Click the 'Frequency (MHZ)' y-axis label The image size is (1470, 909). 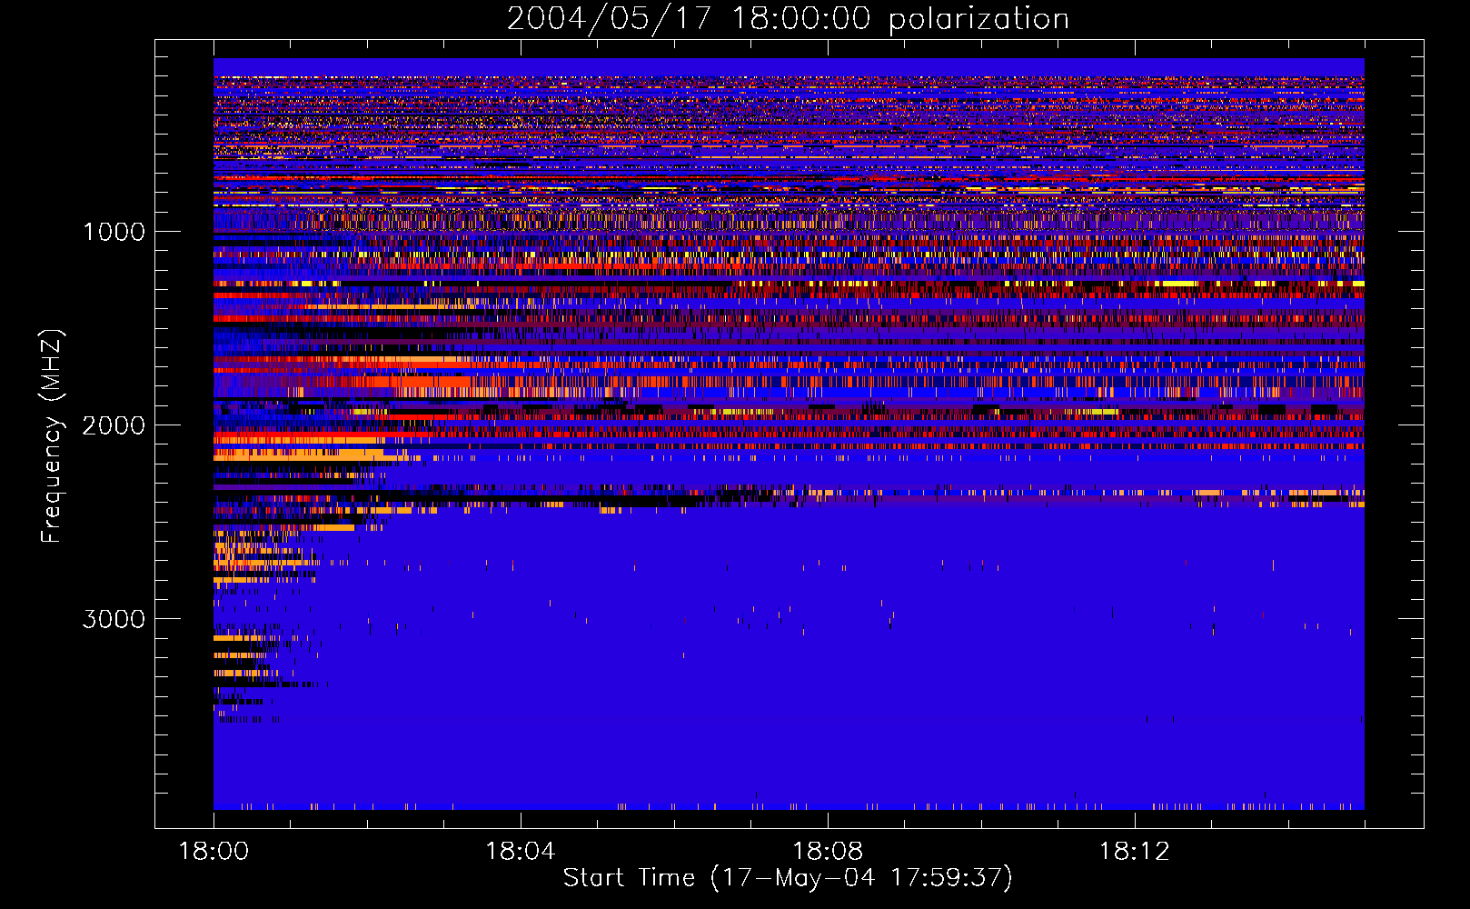click(52, 436)
